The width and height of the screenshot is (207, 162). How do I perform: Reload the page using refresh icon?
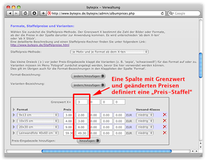[162, 13]
